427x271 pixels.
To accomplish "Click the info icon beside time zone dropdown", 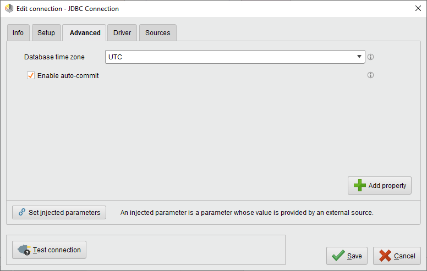I will [371, 57].
